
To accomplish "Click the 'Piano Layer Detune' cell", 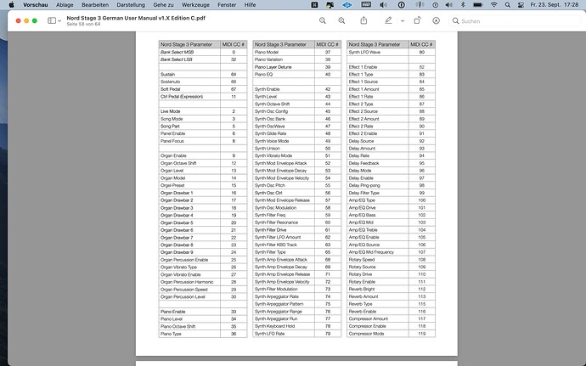I will (x=284, y=67).
